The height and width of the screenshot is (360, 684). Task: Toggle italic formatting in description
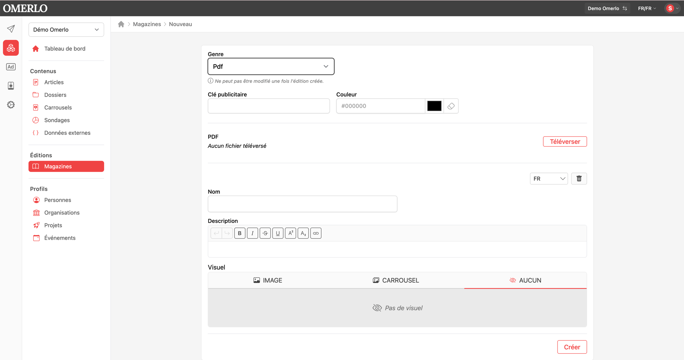[x=253, y=233]
